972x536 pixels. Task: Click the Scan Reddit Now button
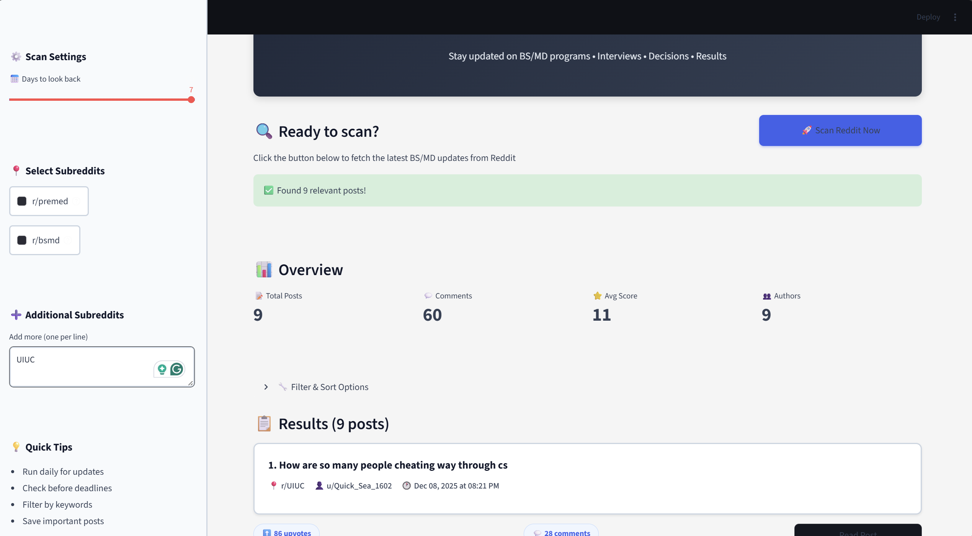click(x=840, y=130)
